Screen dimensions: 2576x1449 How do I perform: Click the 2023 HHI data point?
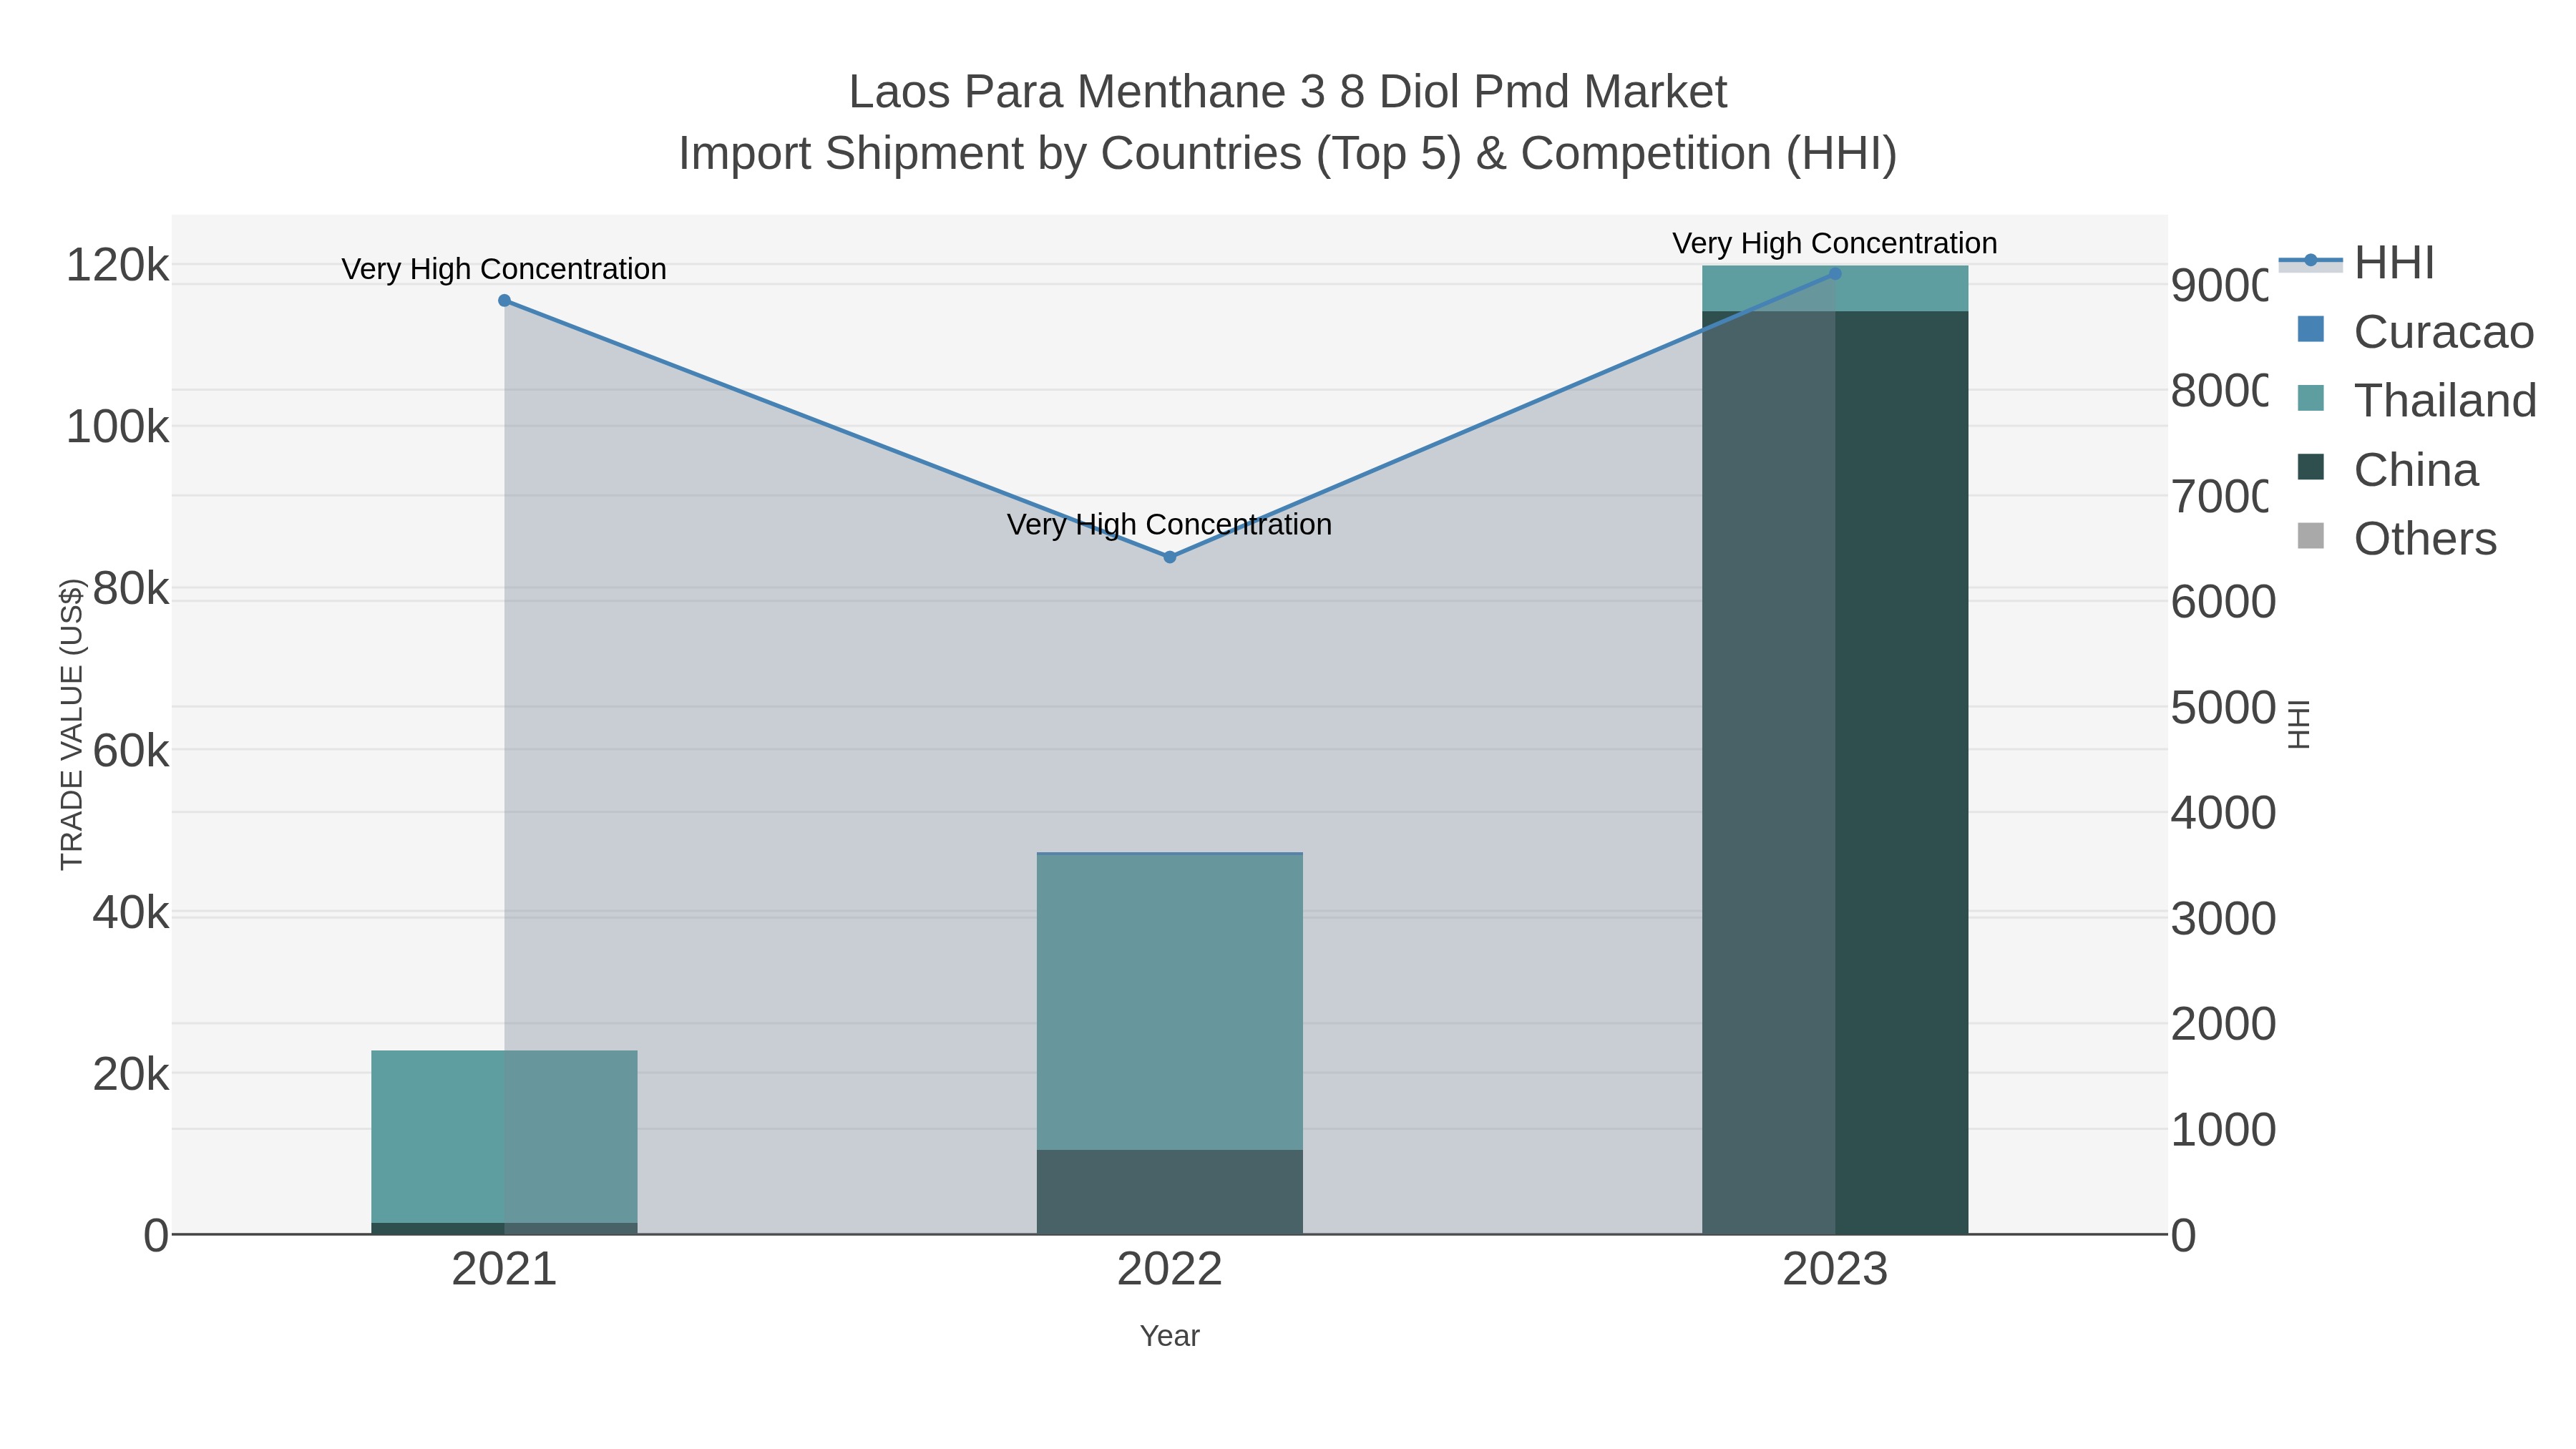(1835, 274)
